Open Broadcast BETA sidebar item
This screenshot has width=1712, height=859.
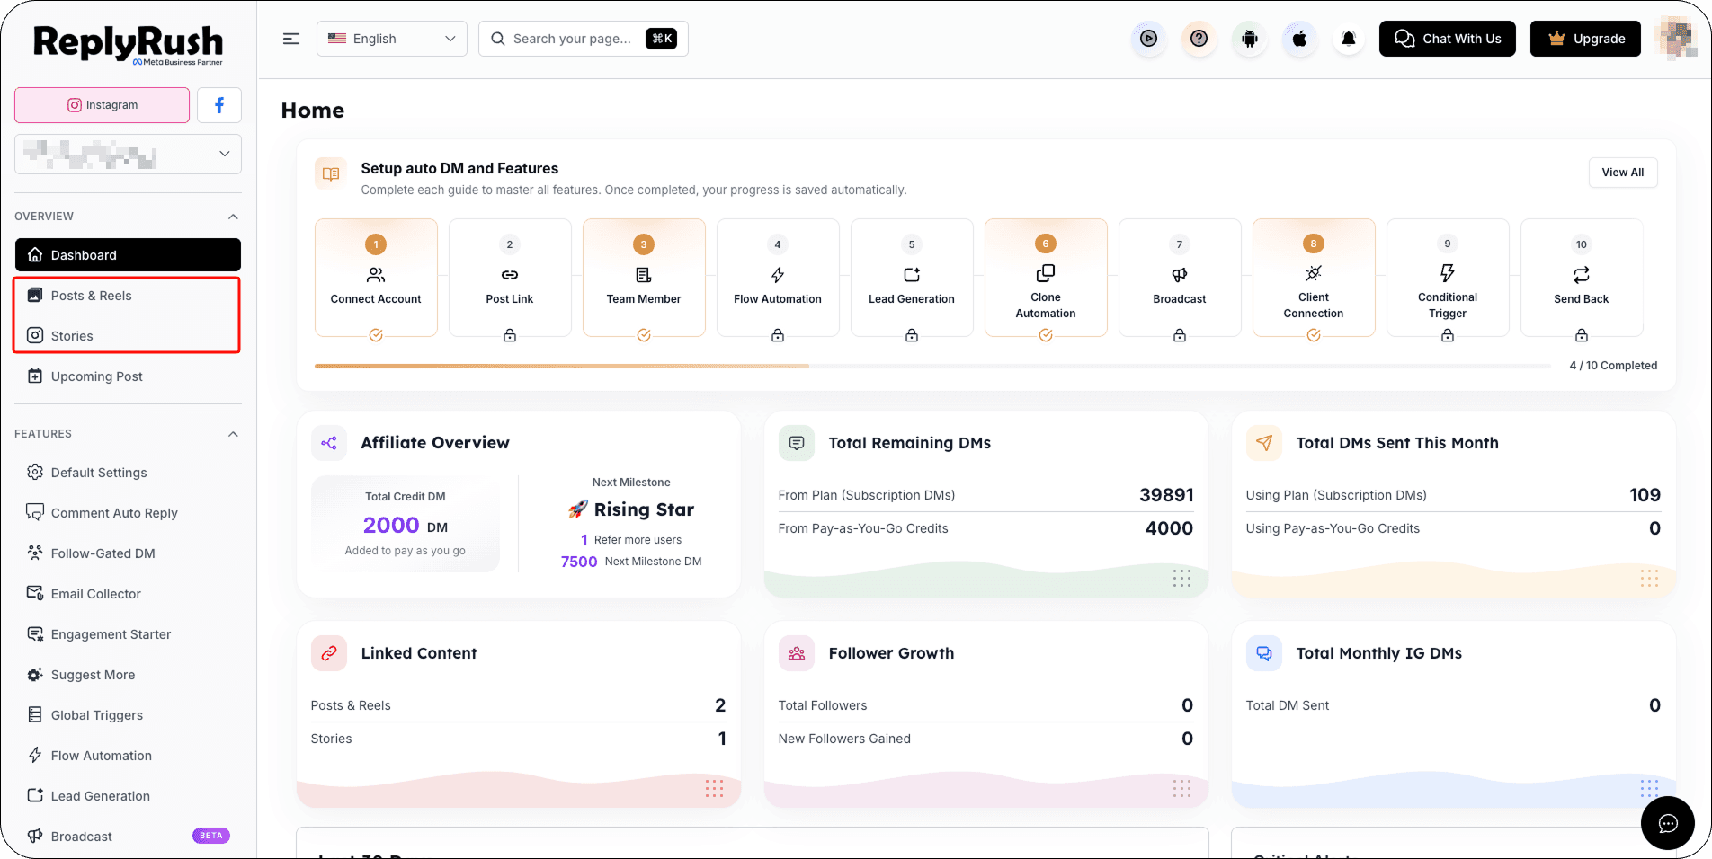click(x=128, y=837)
